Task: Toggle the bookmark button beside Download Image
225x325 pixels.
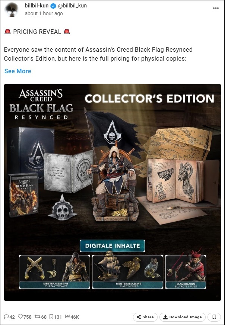Action: coord(214,317)
